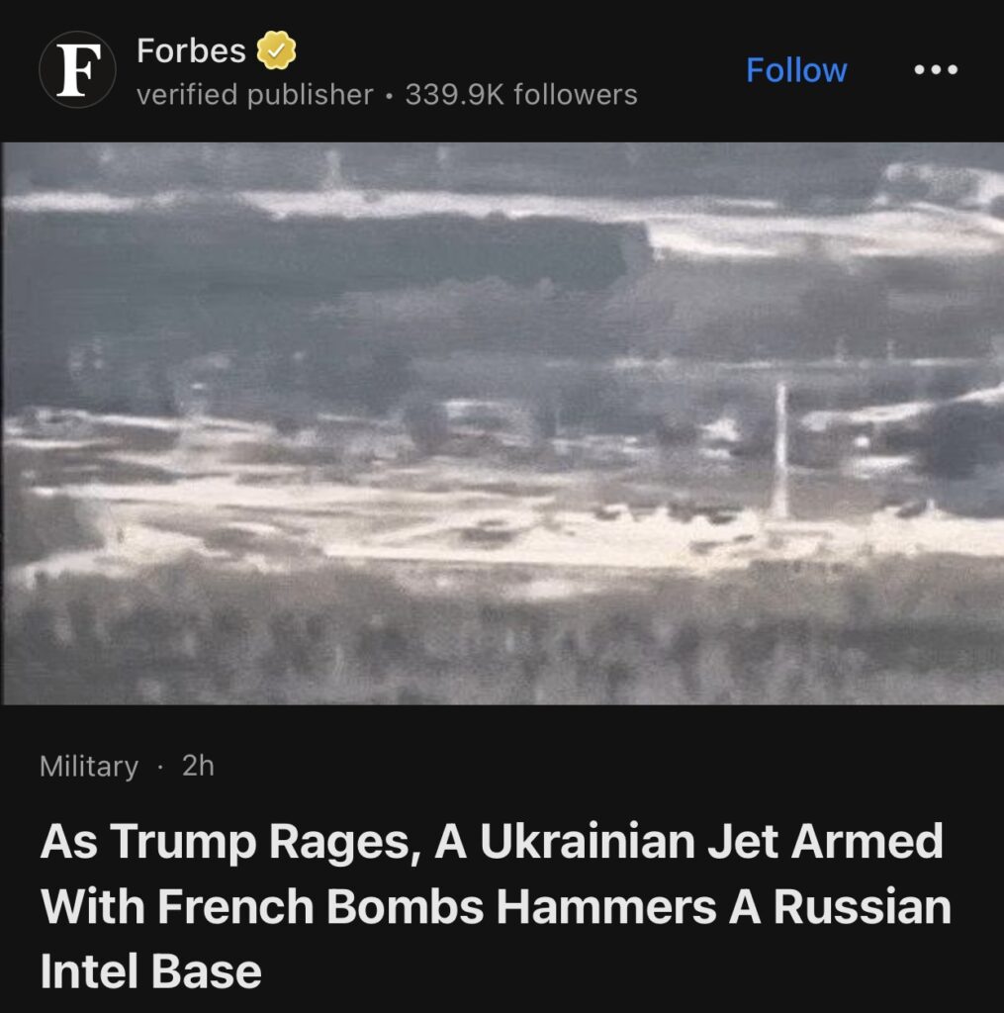Tap the word "Ukrainian" in the headline
The width and height of the screenshot is (1004, 1013).
pyautogui.click(x=587, y=841)
